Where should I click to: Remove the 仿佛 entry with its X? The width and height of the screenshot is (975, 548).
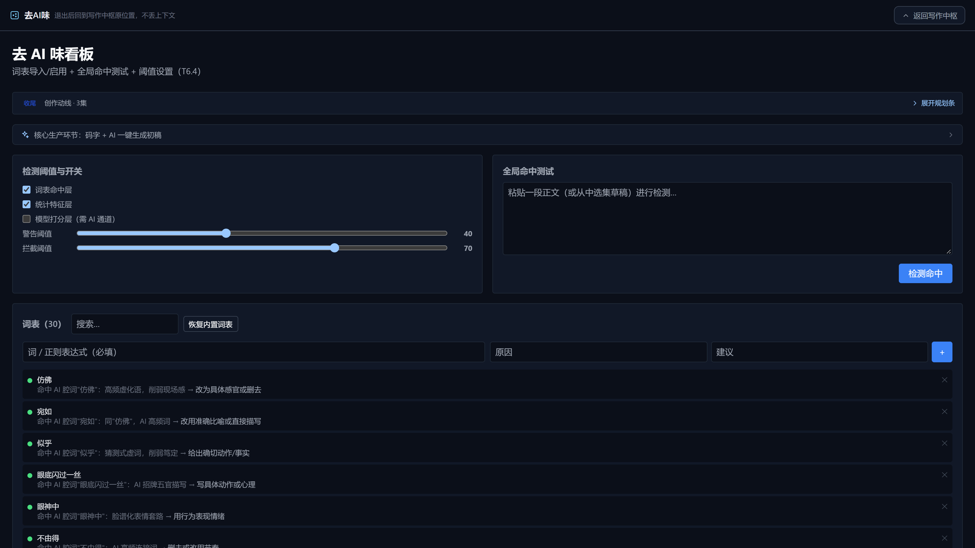point(944,380)
